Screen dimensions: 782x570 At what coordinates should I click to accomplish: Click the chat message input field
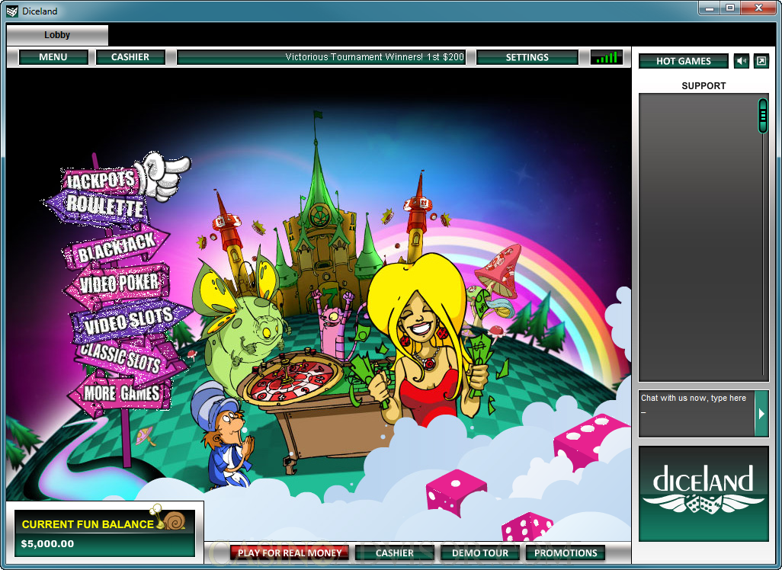(696, 414)
